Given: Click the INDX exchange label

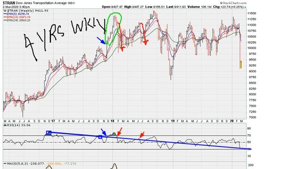Looking at the screenshot, I should click(x=71, y=3).
